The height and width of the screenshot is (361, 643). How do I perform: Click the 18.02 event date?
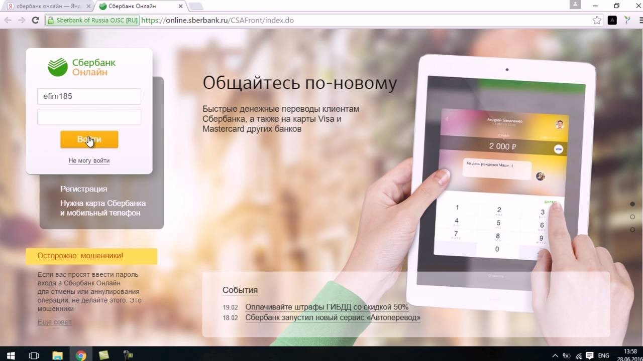230,318
